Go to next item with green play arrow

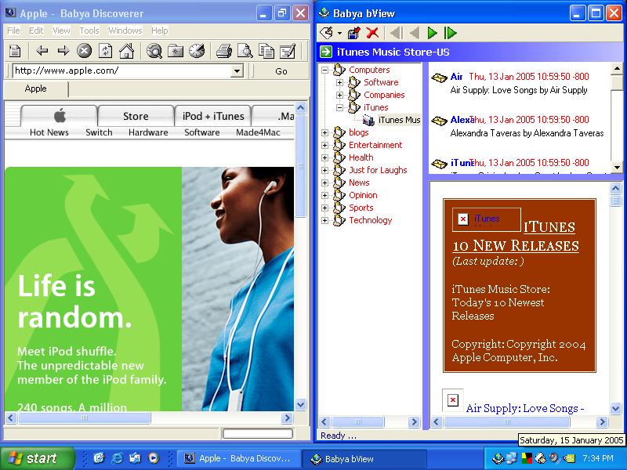coord(432,33)
